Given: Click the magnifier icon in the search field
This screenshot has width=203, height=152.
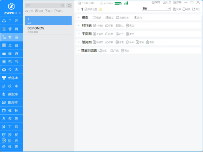Looking at the screenshot, I should click(63, 6).
